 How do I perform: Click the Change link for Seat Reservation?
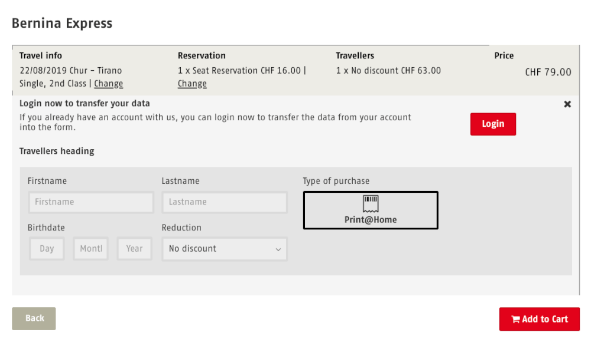(x=192, y=84)
